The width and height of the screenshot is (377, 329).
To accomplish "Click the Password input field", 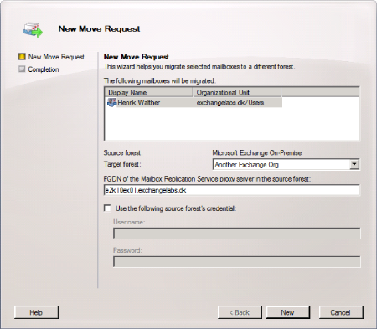I will pos(237,262).
